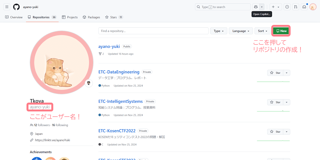
Task: Switch to the Overview tab
Action: tap(14, 17)
